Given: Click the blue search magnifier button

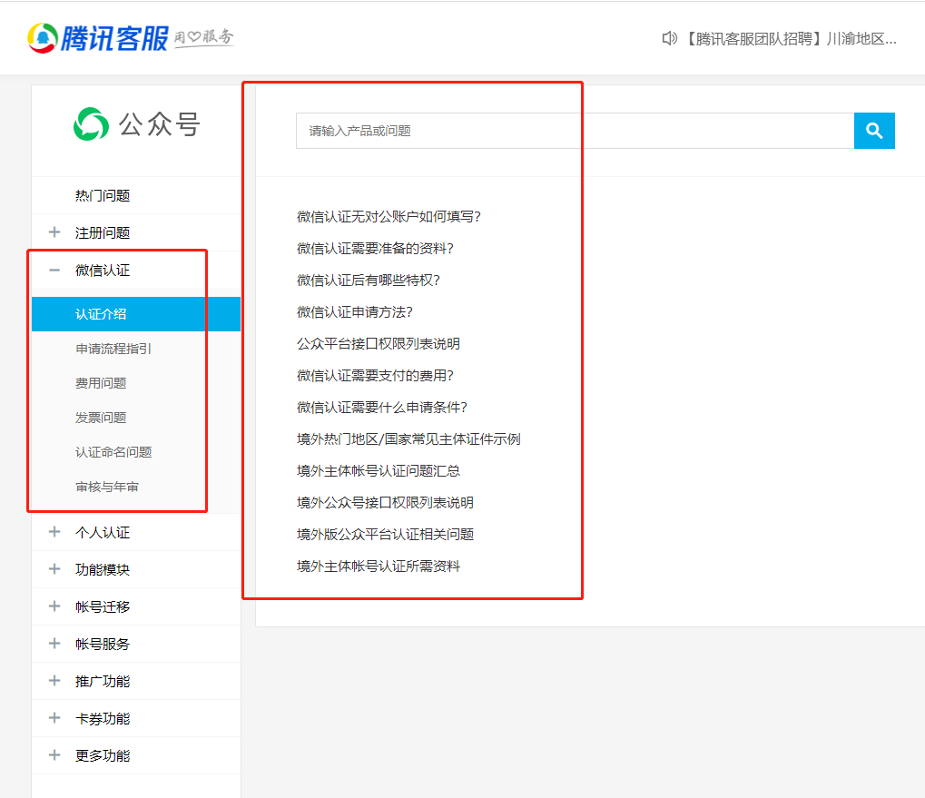Looking at the screenshot, I should (874, 131).
